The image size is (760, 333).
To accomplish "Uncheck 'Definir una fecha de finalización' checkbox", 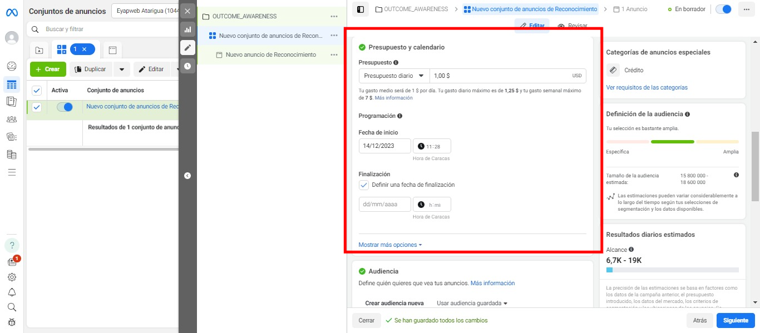I will (x=364, y=185).
